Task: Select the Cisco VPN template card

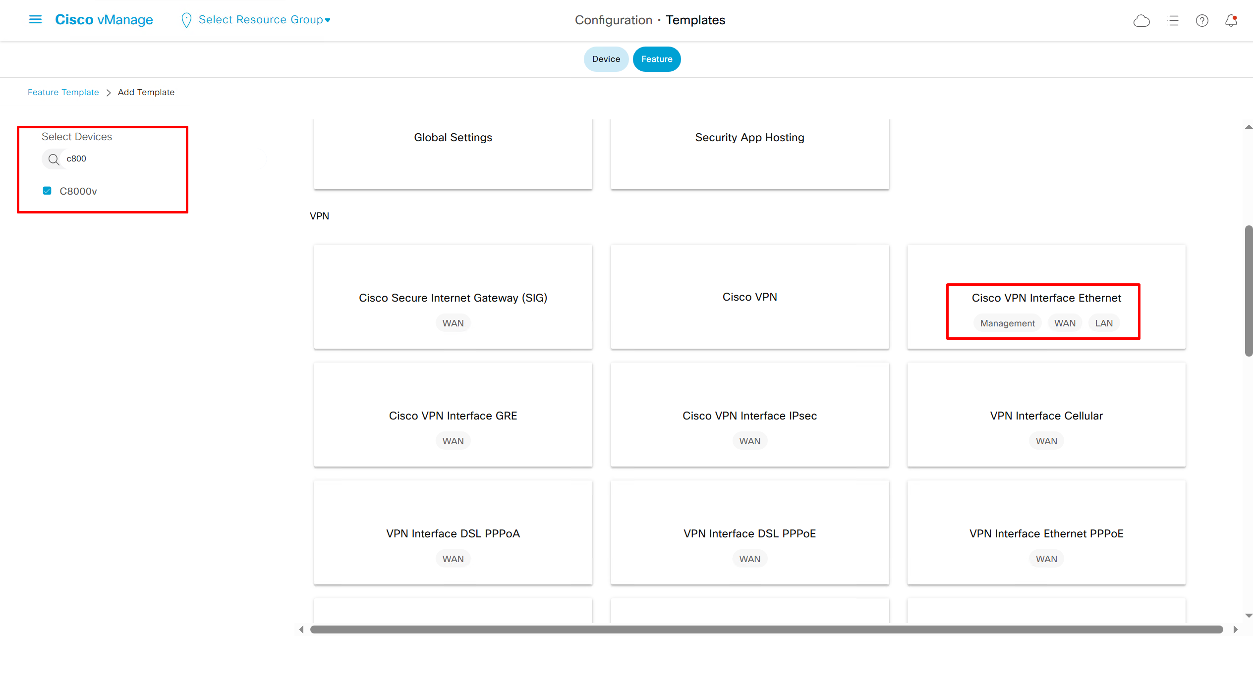Action: click(749, 297)
